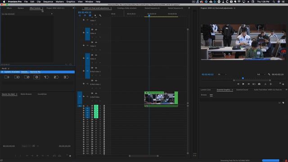Screen dimensions: 288x162
Task: Click the timeline playhead timecode
Action: [85, 12]
